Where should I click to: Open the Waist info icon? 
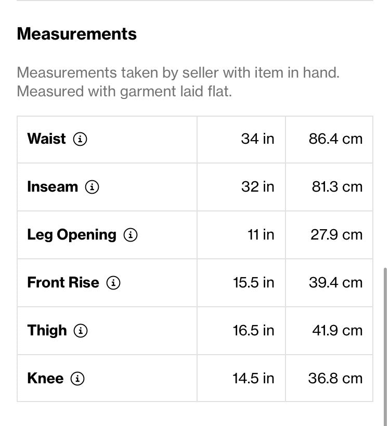tap(80, 139)
